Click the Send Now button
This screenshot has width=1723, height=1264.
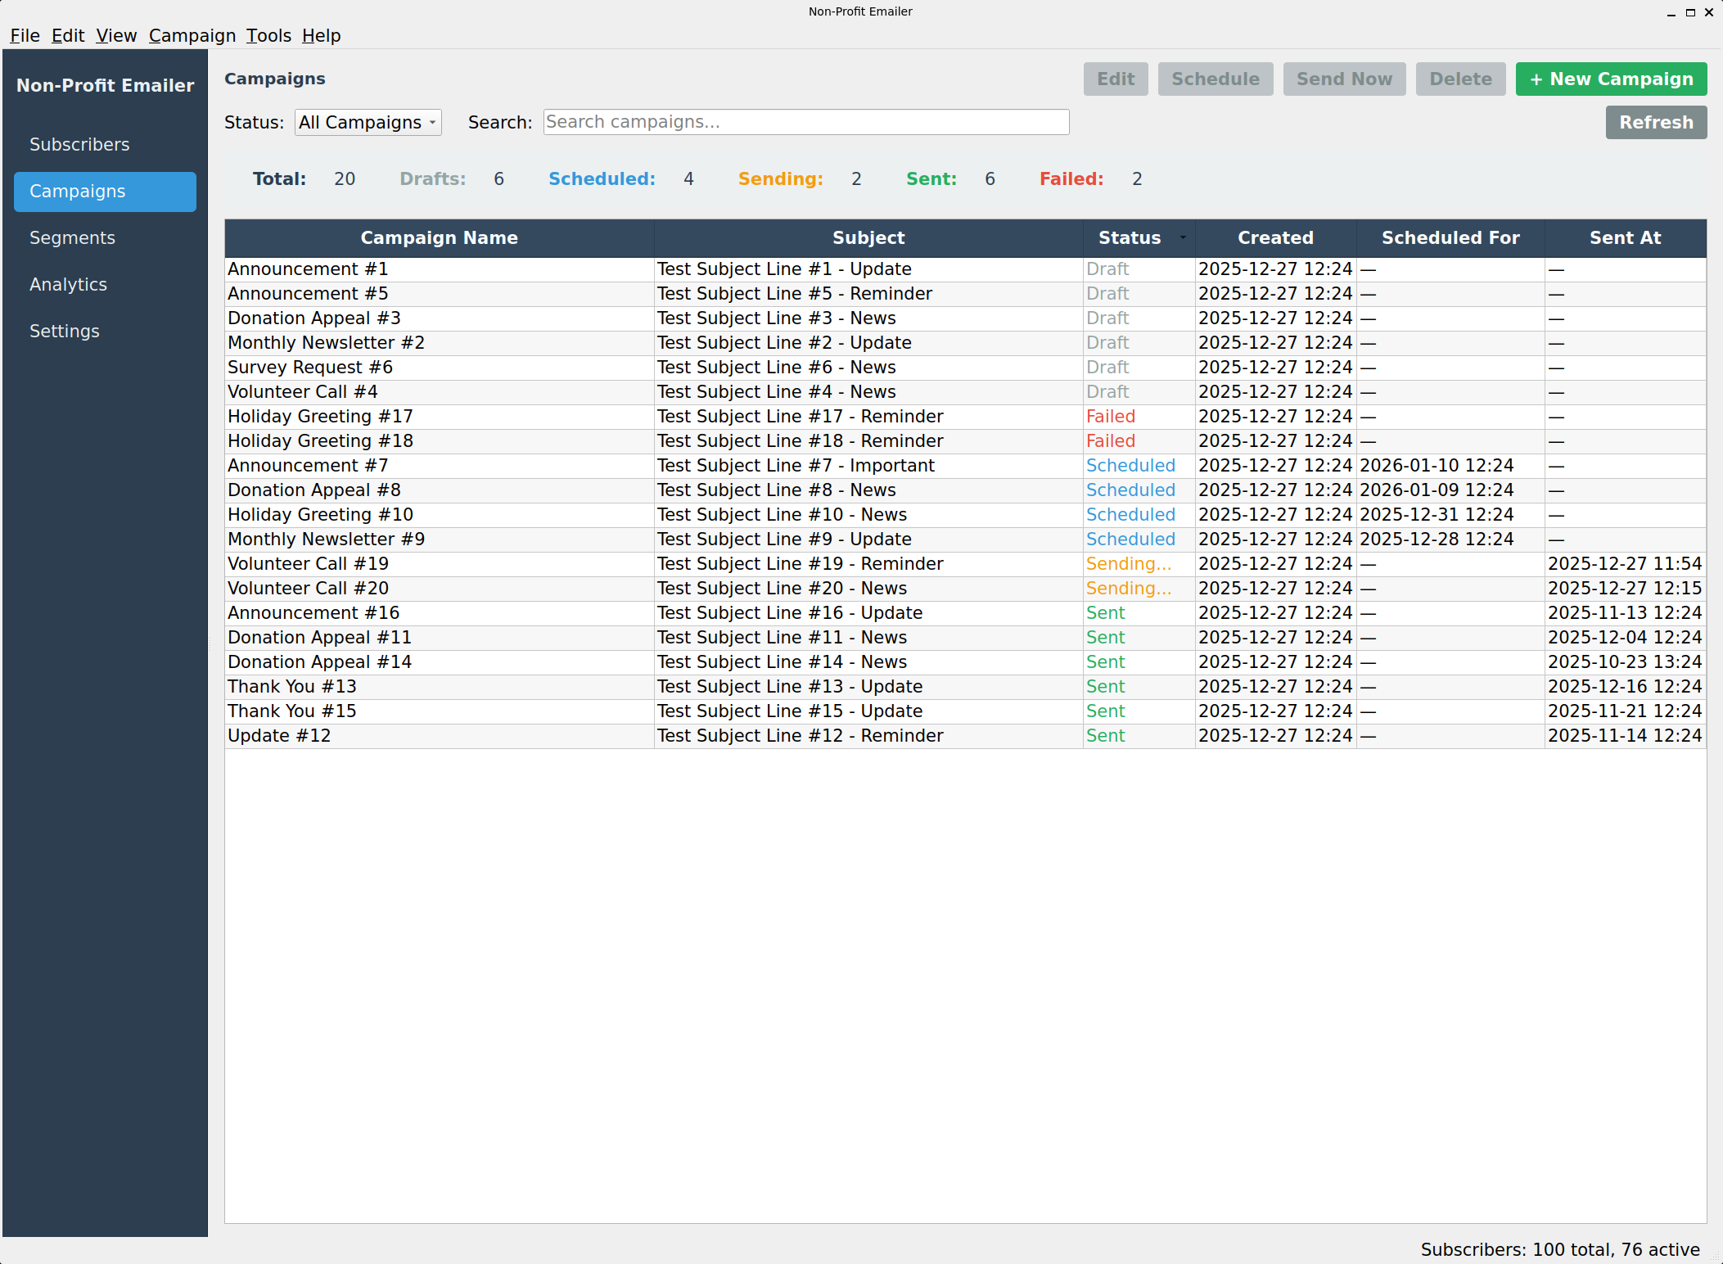1343,79
